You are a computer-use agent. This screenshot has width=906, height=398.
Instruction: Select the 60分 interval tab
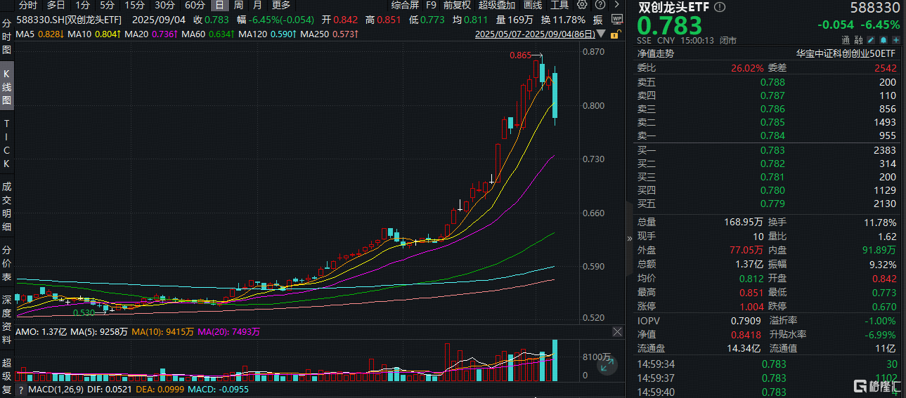(195, 5)
